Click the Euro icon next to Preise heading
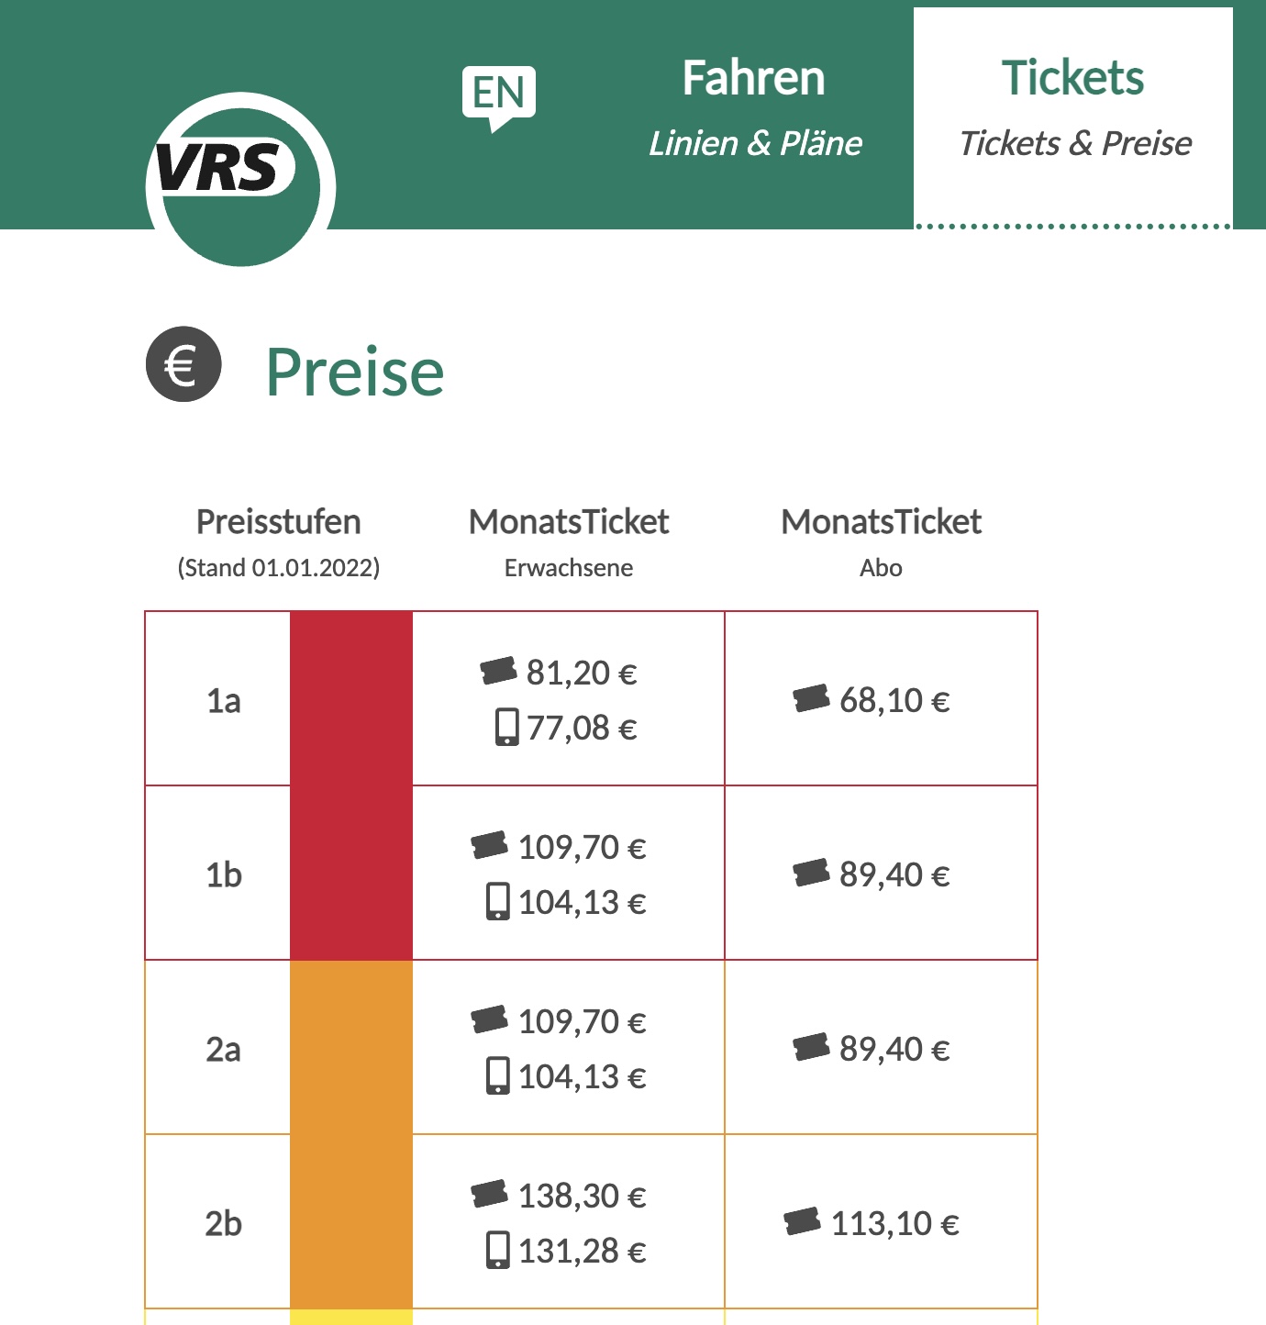 [x=182, y=367]
